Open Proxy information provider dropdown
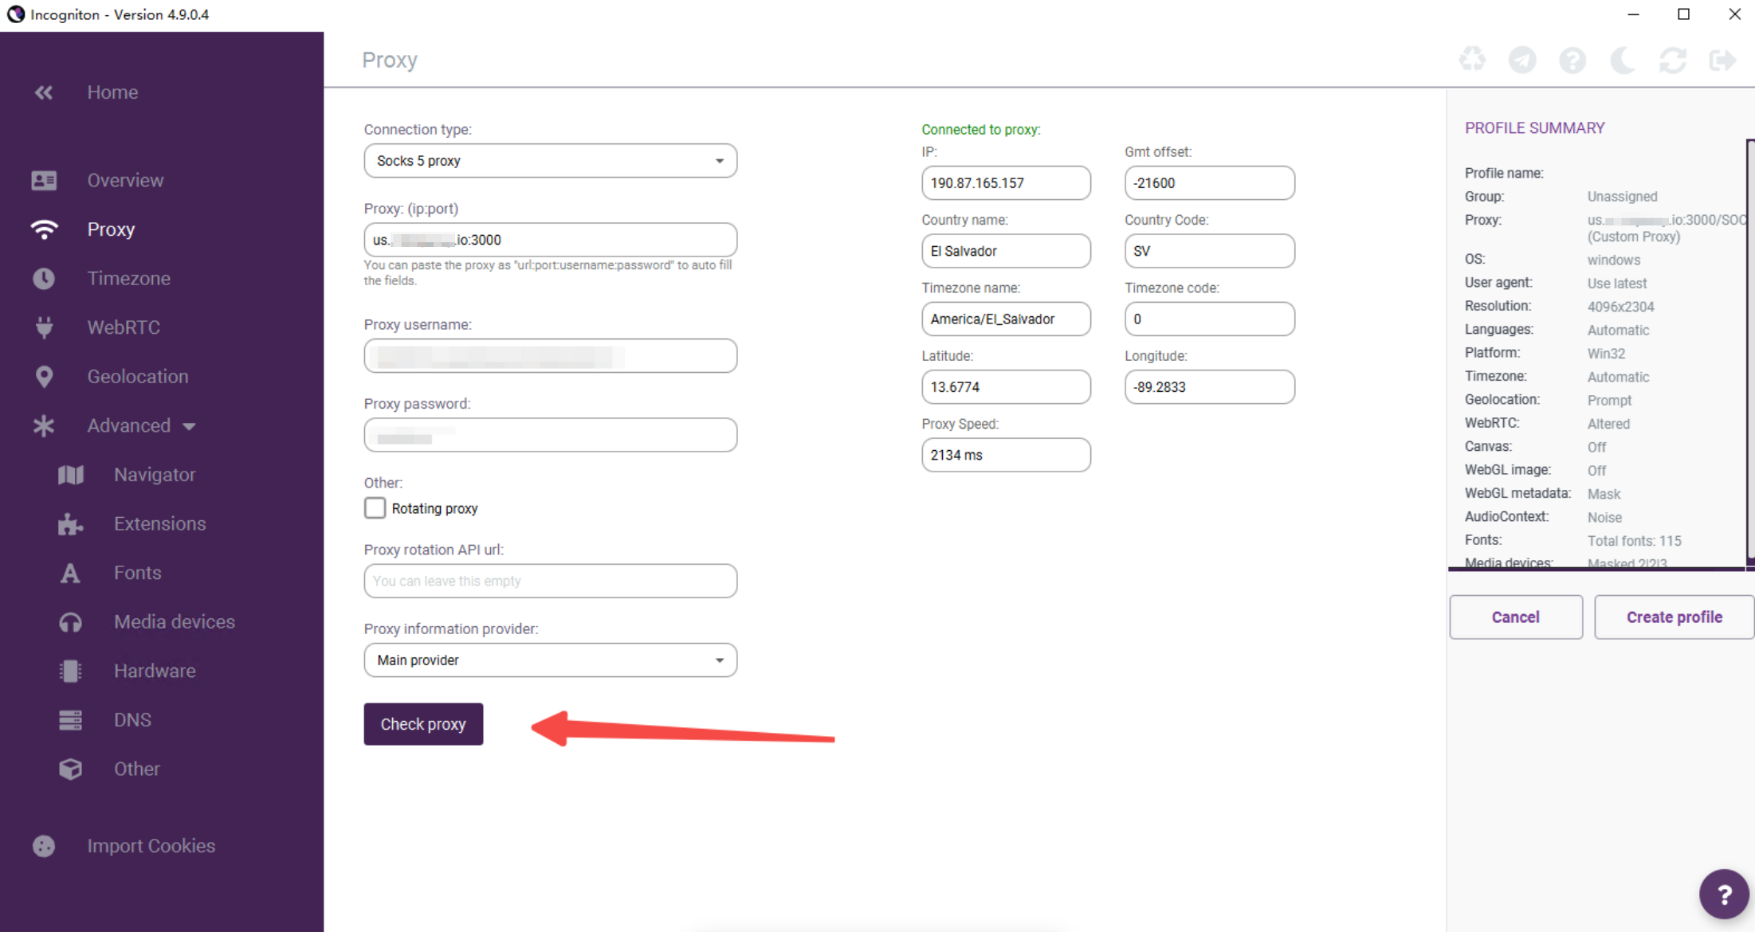 tap(550, 660)
